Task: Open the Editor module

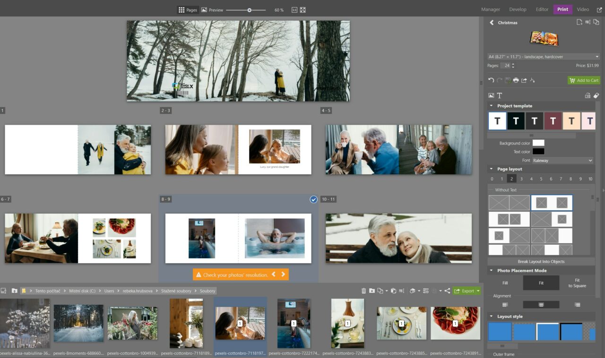Action: coord(542,9)
